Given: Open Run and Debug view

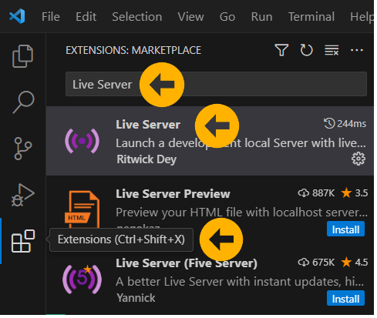Looking at the screenshot, I should pos(22,195).
